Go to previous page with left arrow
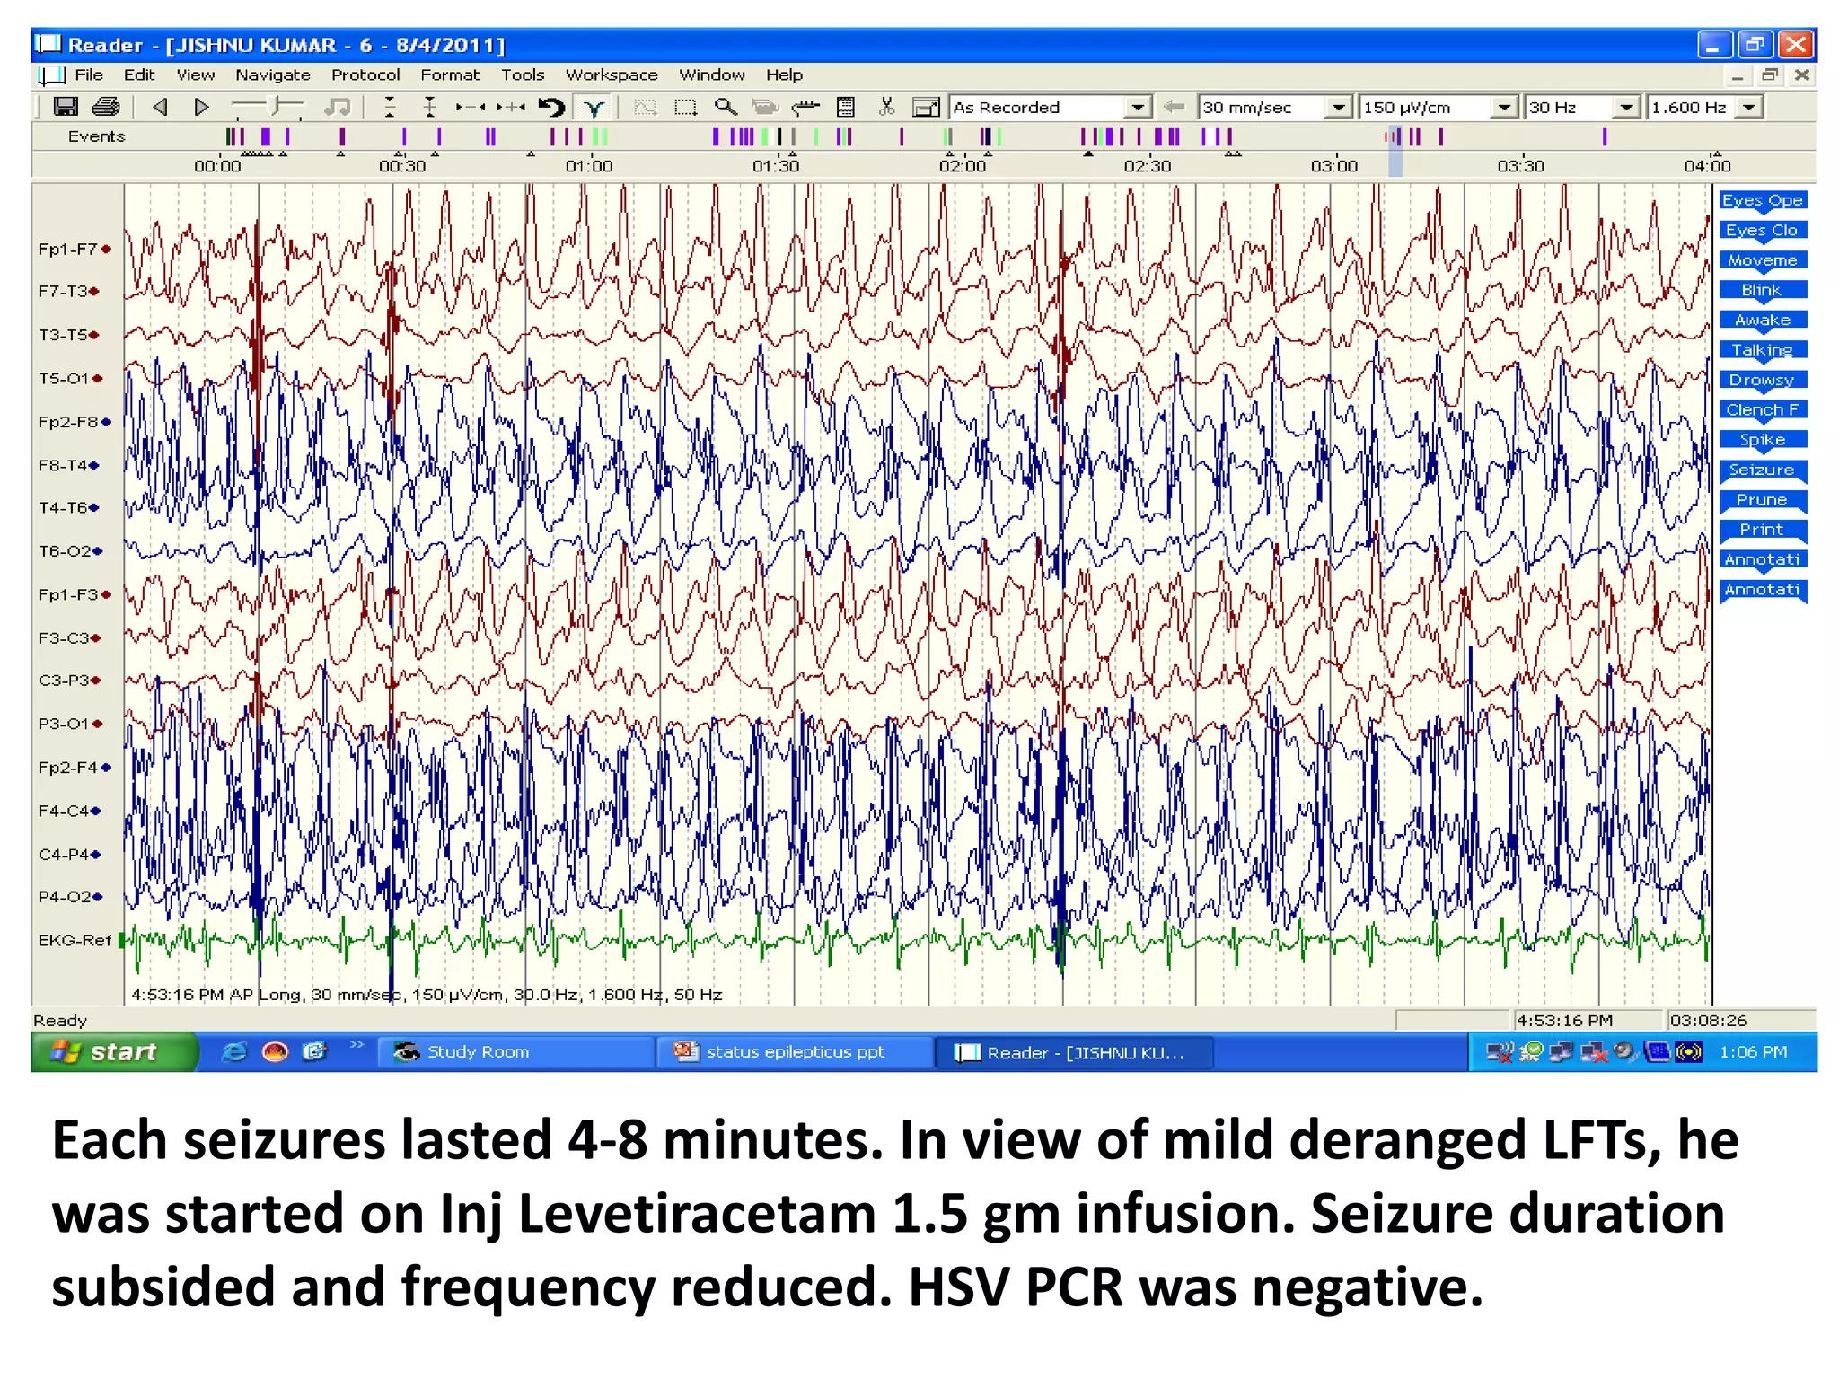Viewport: 1839px width, 1379px height. coord(160,107)
